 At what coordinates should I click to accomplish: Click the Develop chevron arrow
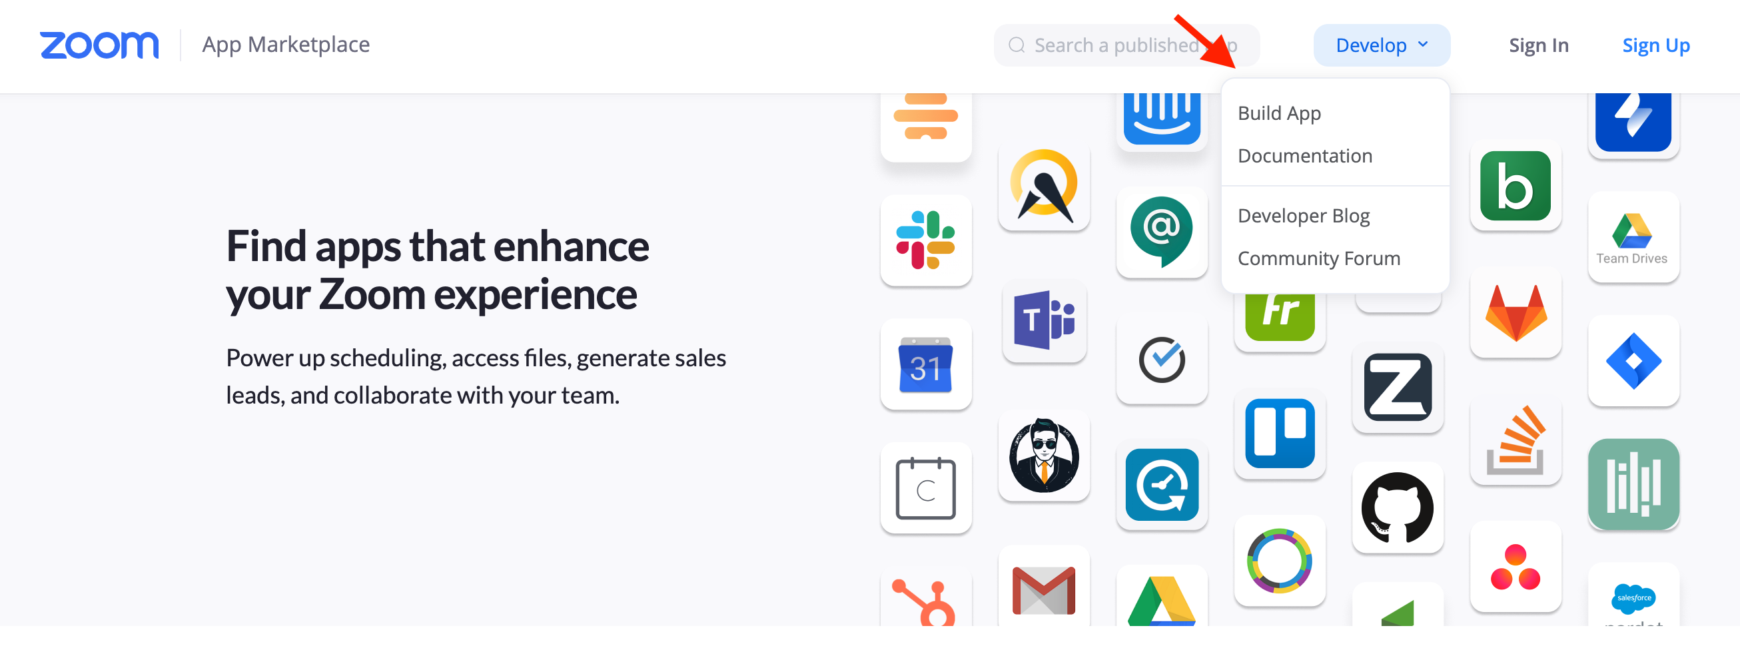(x=1423, y=45)
